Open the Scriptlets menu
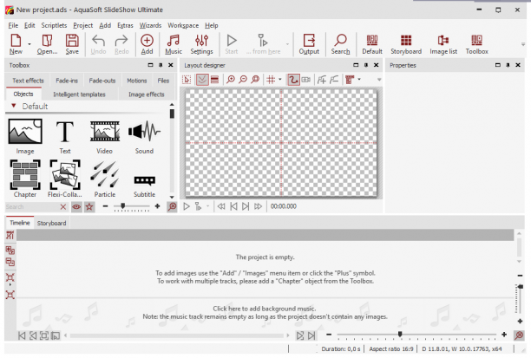This screenshot has height=358, width=531. coord(54,25)
